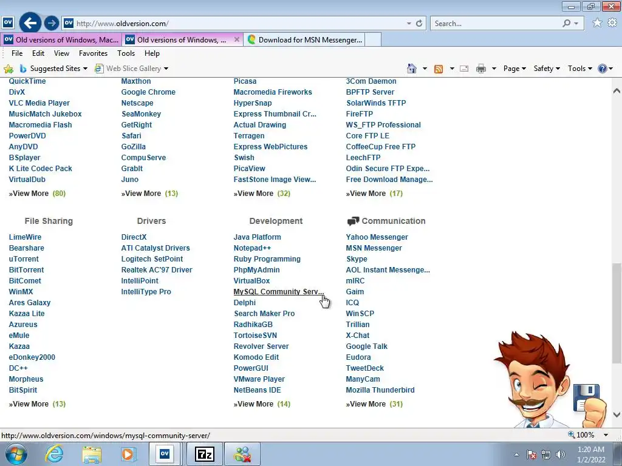The height and width of the screenshot is (466, 622).
Task: Open the Notepad++ link
Action: click(252, 248)
